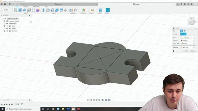Screen dimensions: 198x111
Task: Select the New Component tool
Action: pos(71,10)
